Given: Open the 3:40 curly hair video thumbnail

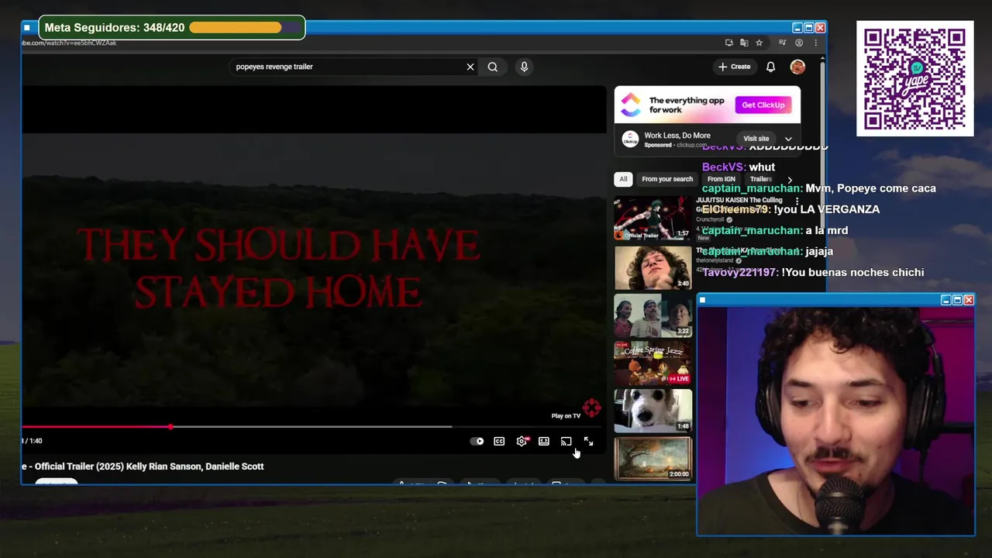Looking at the screenshot, I should pyautogui.click(x=653, y=267).
